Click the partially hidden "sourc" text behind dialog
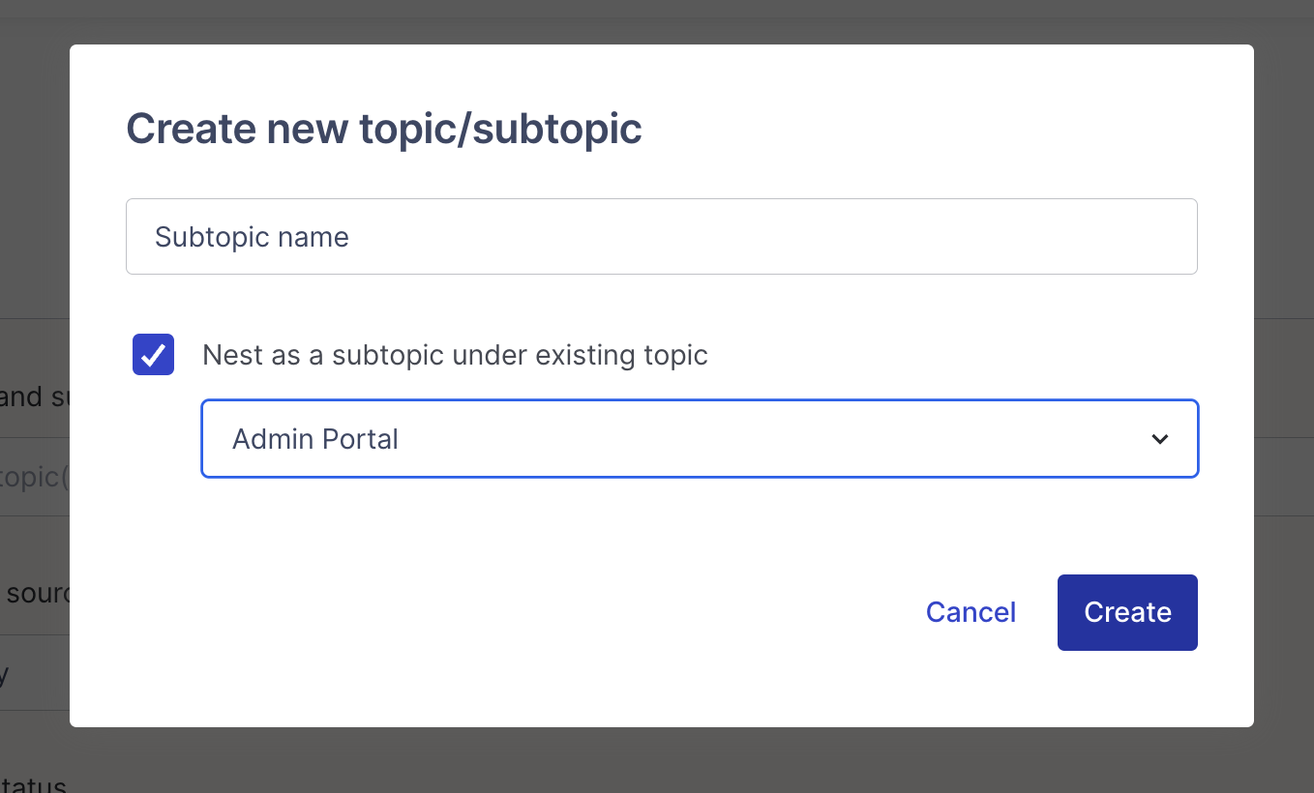The width and height of the screenshot is (1314, 793). [x=37, y=593]
